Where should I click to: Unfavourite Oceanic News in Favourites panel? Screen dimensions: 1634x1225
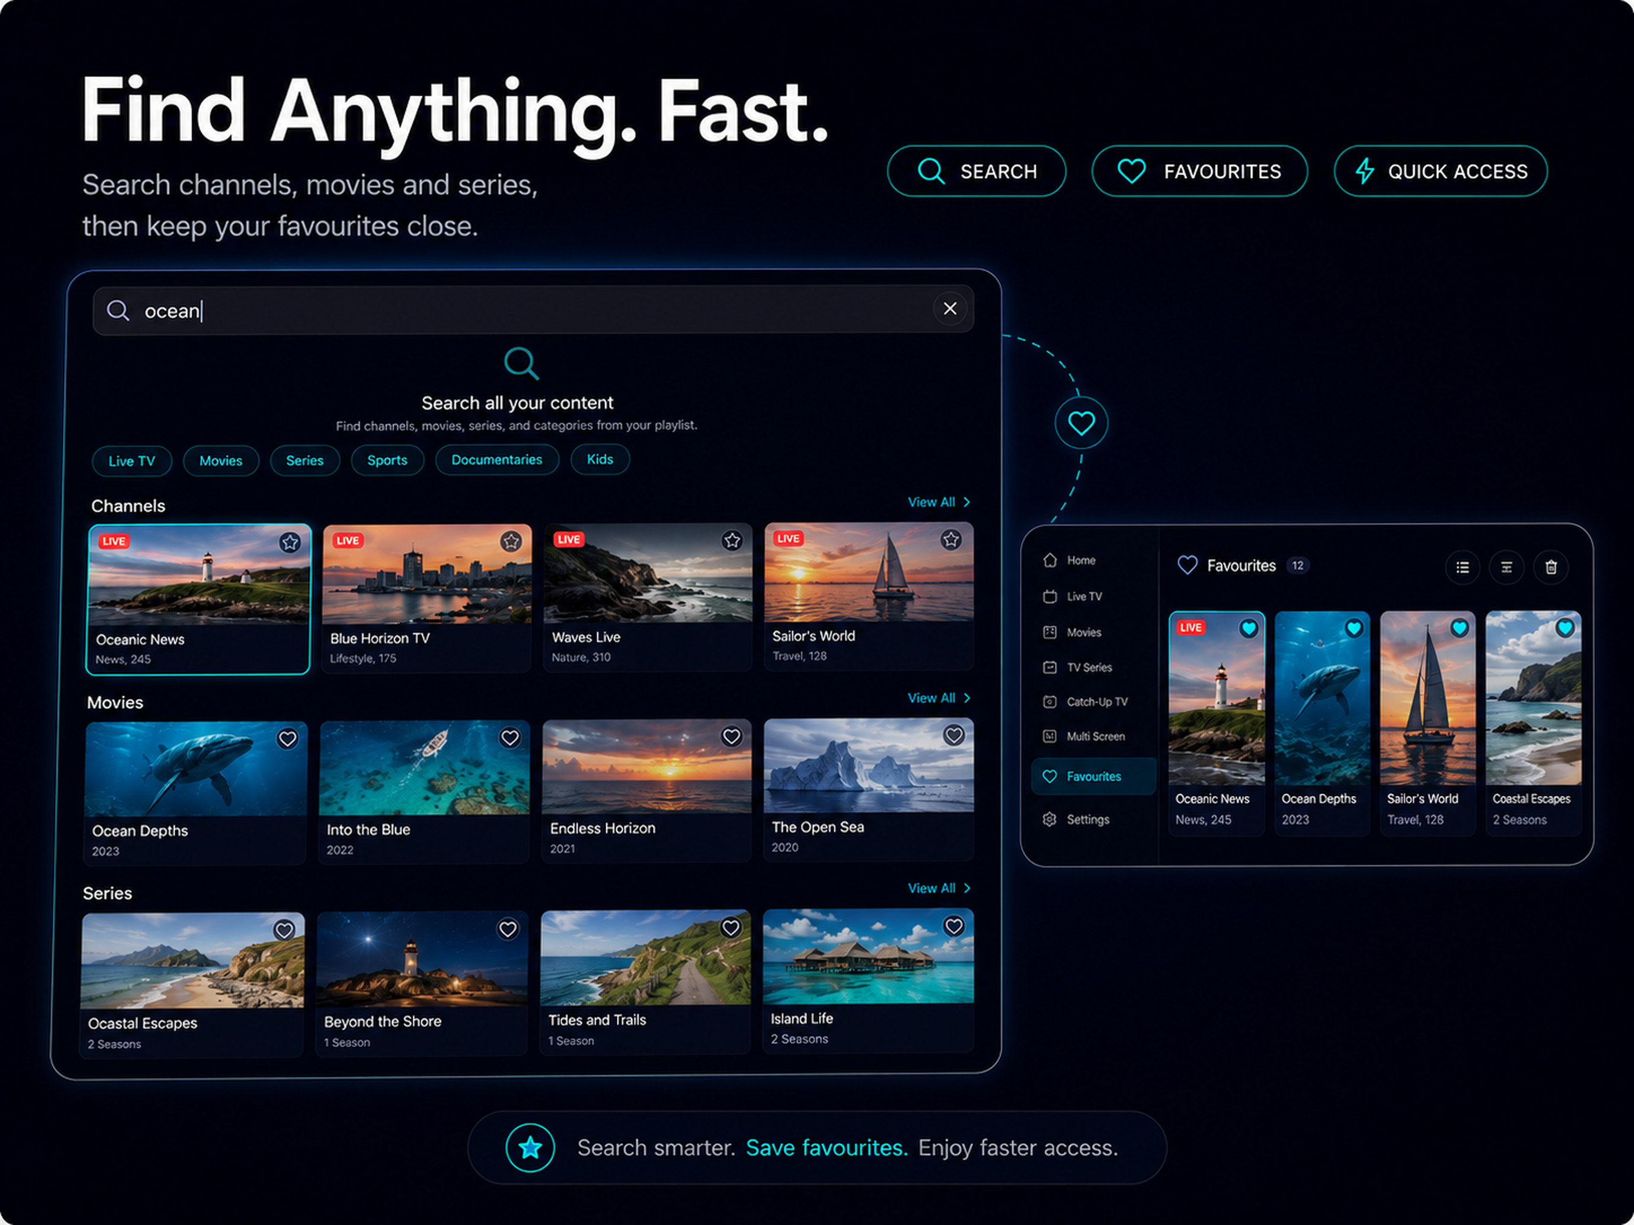1249,629
